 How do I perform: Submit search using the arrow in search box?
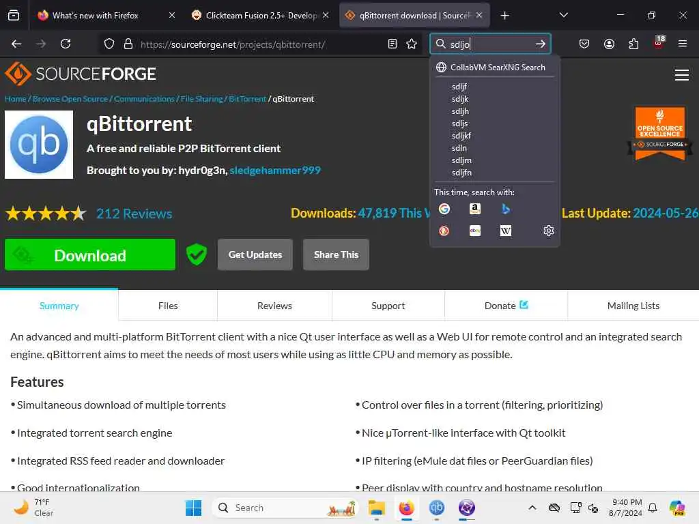541,44
